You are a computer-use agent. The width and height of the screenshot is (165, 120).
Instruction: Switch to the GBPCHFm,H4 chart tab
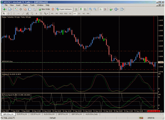coord(77,114)
